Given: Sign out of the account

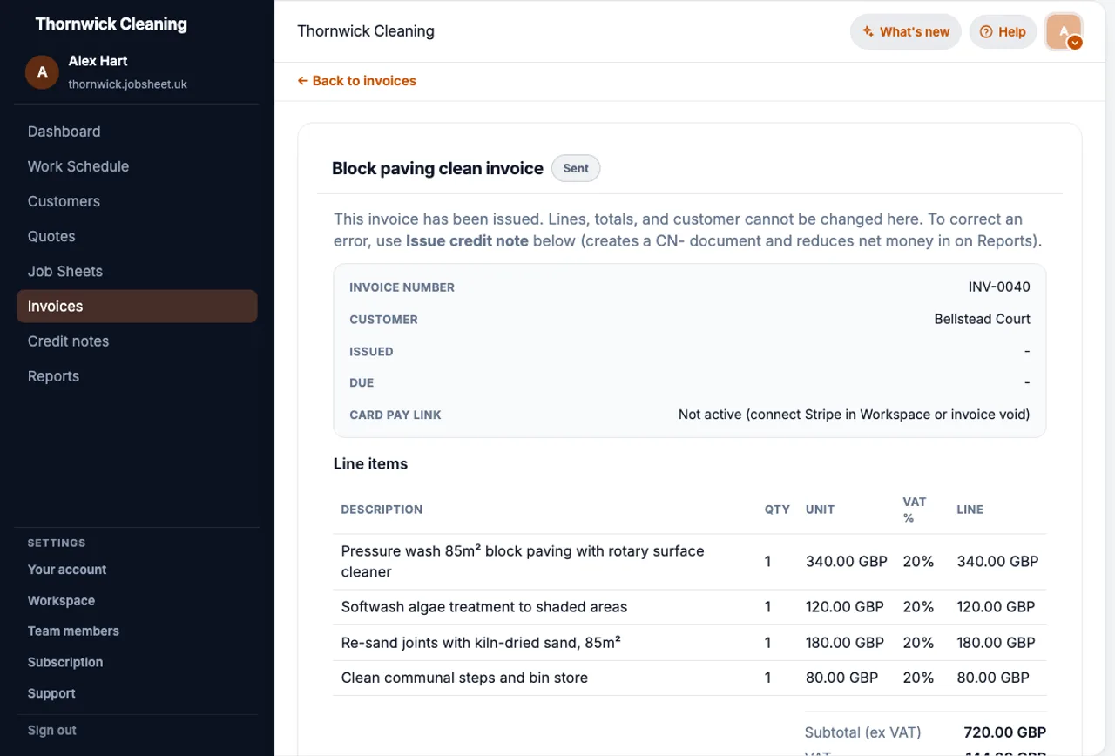Looking at the screenshot, I should pyautogui.click(x=52, y=731).
